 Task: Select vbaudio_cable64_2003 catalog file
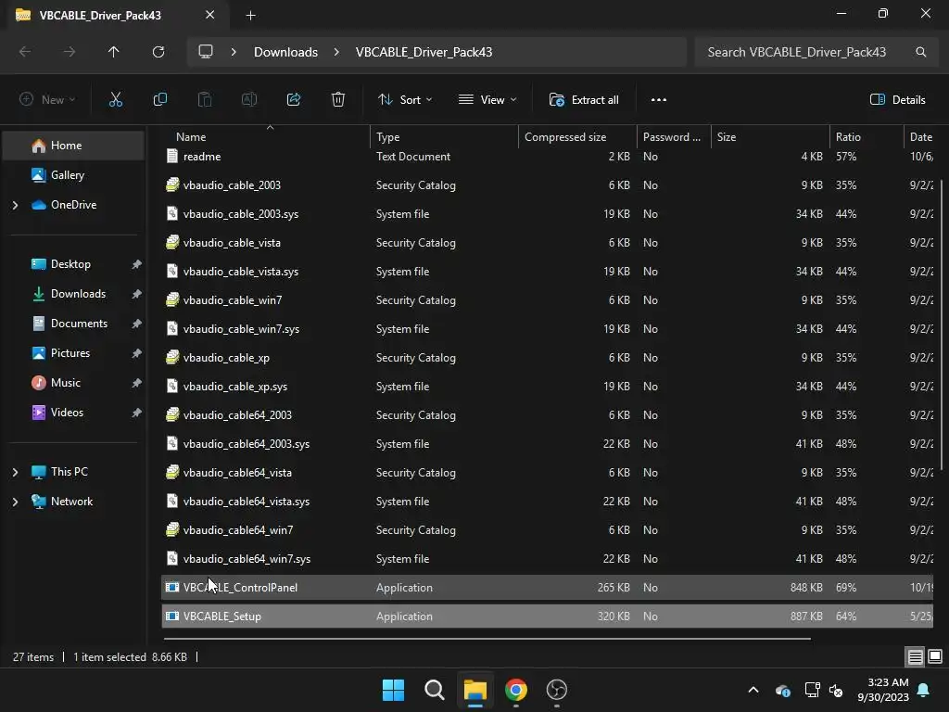pyautogui.click(x=547, y=415)
